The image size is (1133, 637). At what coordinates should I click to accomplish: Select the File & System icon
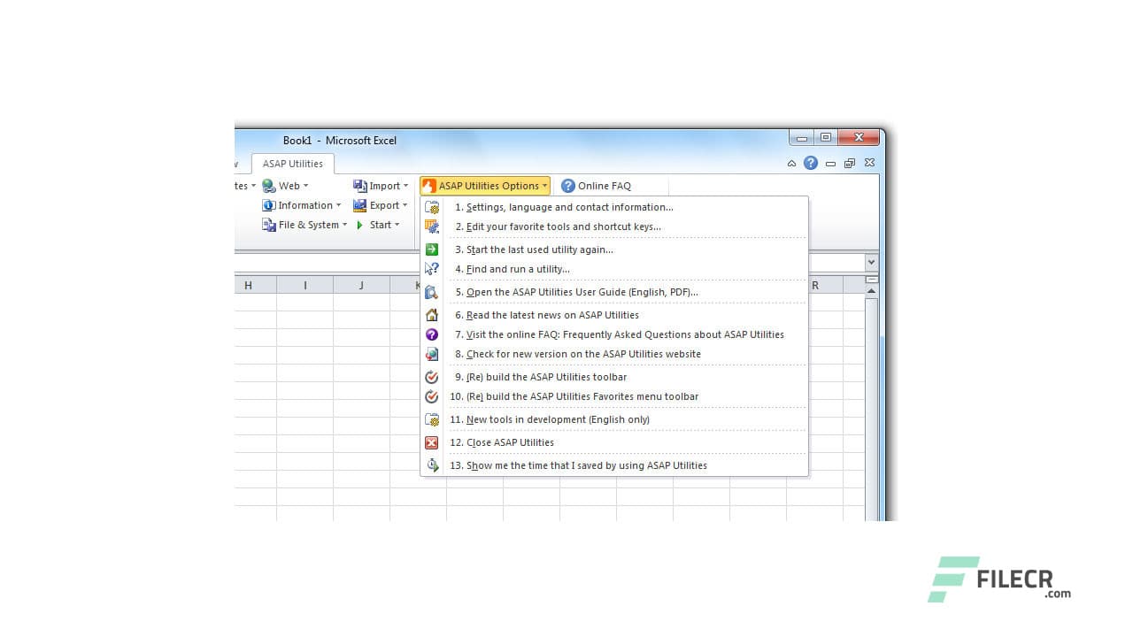tap(268, 225)
